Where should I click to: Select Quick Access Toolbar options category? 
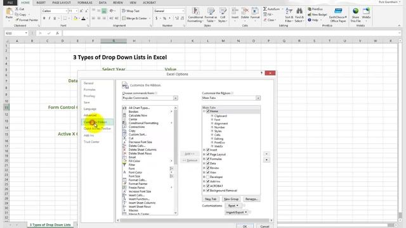[97, 129]
